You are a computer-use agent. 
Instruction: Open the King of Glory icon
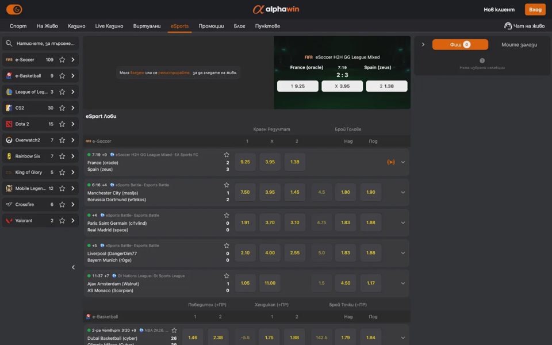coord(9,172)
